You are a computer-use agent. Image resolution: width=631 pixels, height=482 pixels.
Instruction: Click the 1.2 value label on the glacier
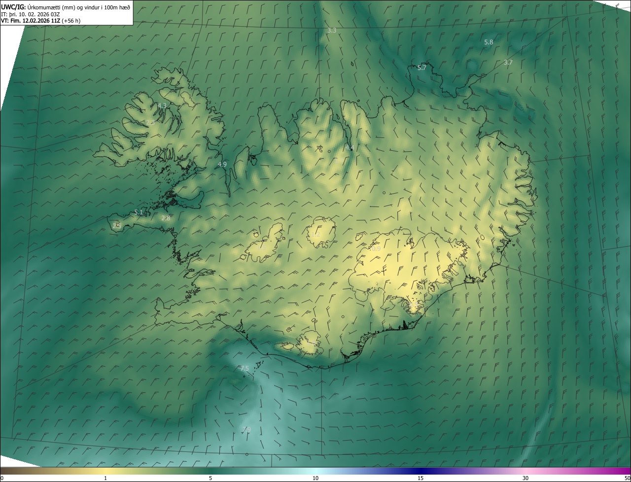click(315, 234)
